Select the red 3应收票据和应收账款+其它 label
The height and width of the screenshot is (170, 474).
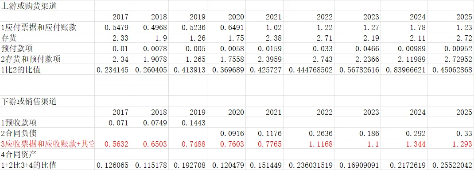[x=47, y=144]
